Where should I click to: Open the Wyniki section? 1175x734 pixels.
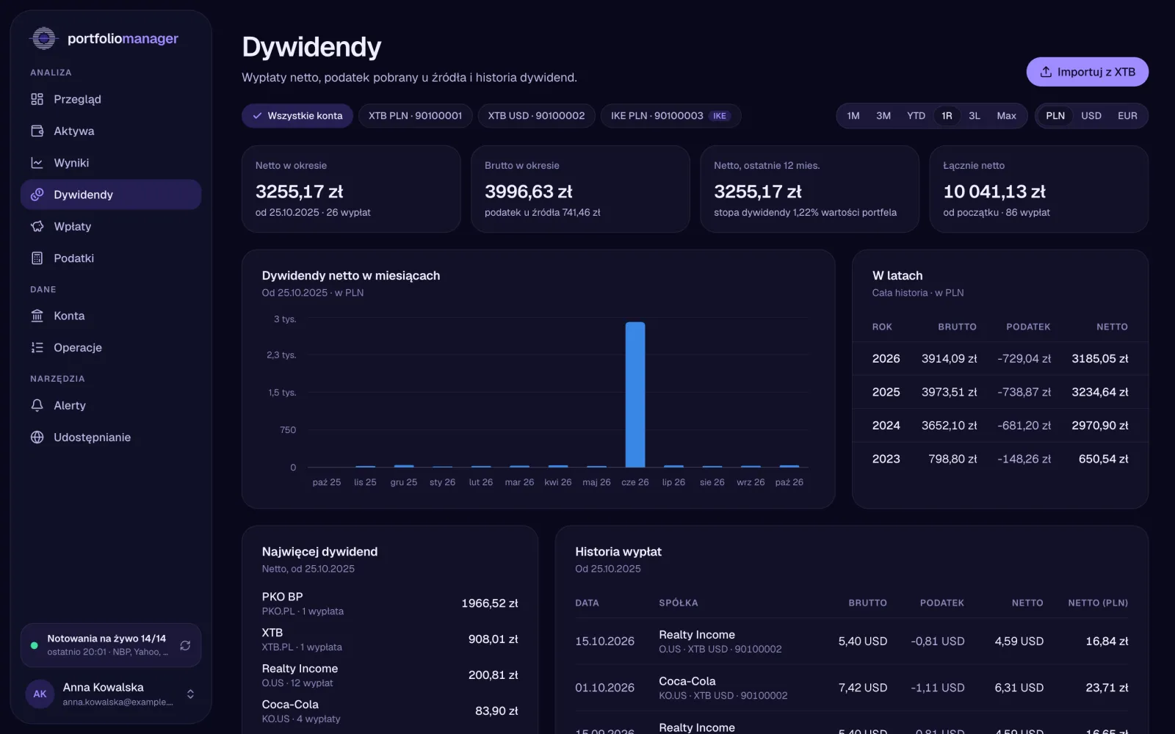(111, 163)
